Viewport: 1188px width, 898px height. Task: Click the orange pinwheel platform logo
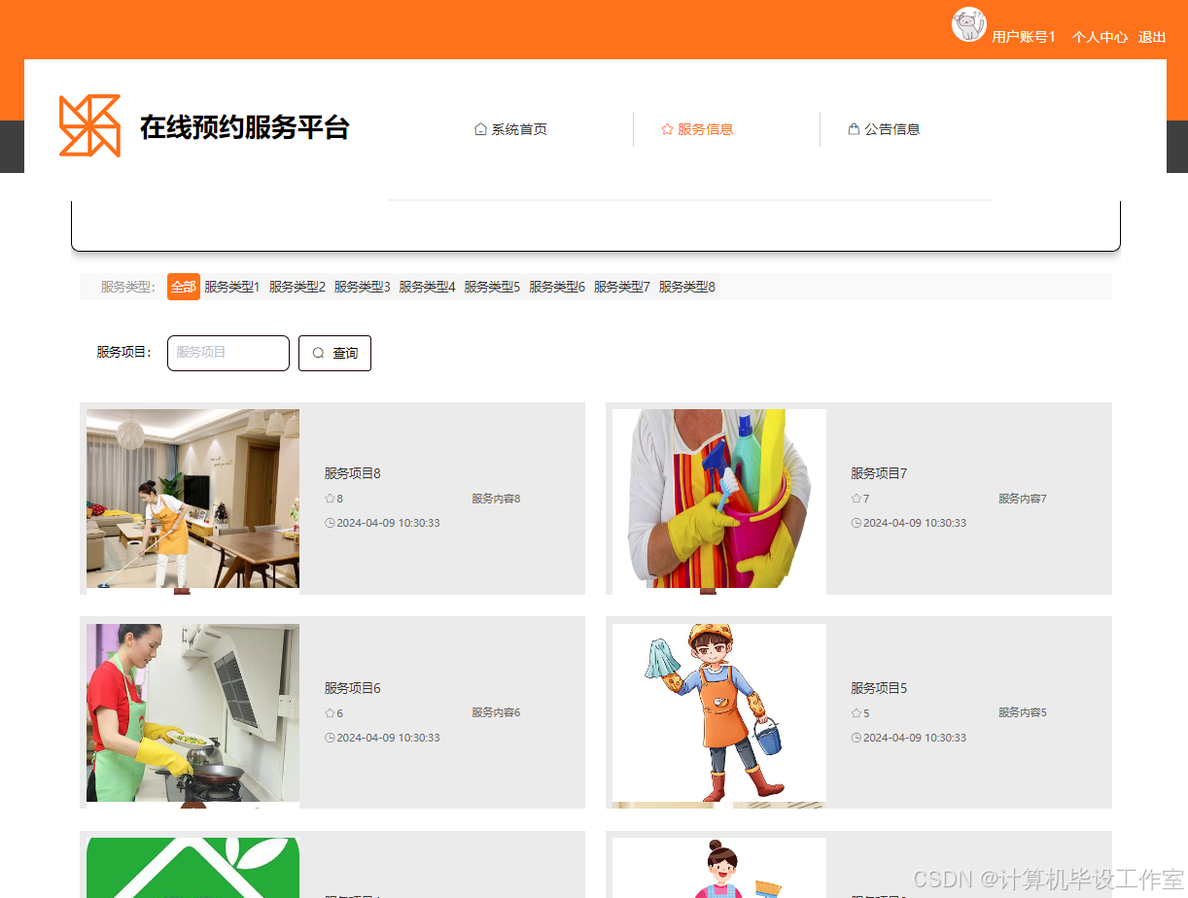(89, 125)
